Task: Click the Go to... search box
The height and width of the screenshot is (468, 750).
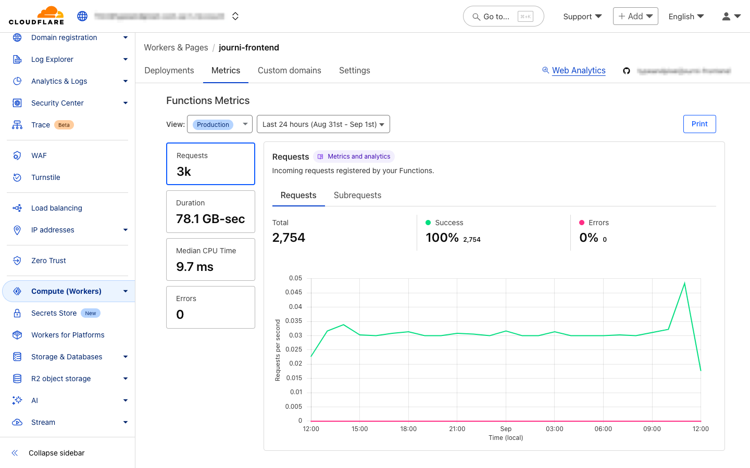Action: [503, 16]
